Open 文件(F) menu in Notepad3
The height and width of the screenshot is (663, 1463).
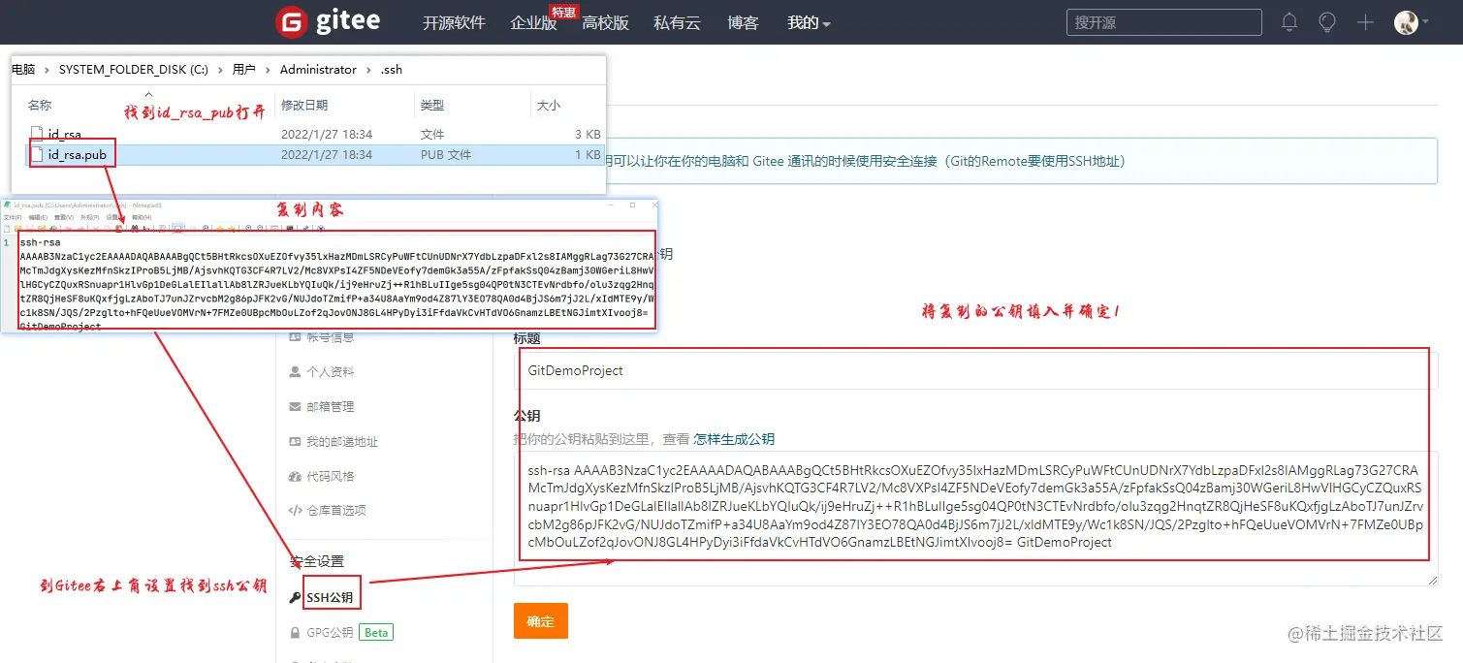pos(12,217)
